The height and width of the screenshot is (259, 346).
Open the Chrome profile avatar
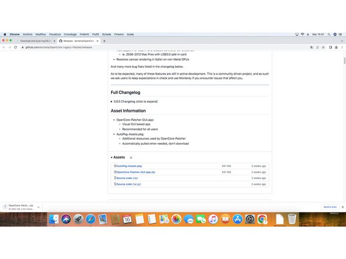pyautogui.click(x=336, y=47)
